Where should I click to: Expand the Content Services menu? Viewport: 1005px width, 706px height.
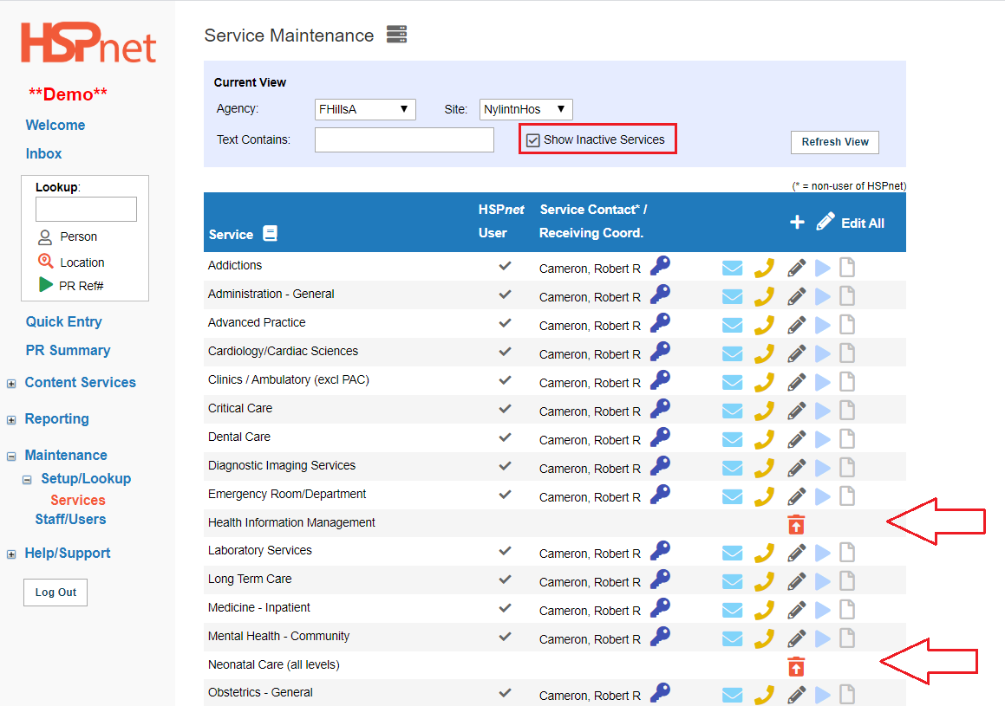pyautogui.click(x=11, y=384)
